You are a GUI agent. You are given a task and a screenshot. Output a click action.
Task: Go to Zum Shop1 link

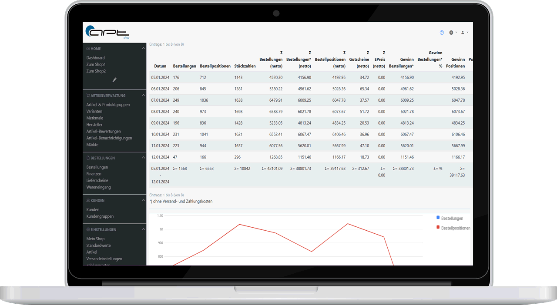tap(96, 64)
